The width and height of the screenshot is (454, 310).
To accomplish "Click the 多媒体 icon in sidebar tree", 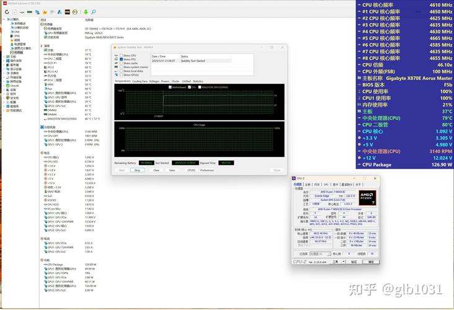I will [8, 73].
